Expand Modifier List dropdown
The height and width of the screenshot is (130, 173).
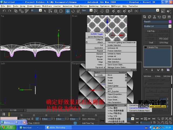[170, 26]
